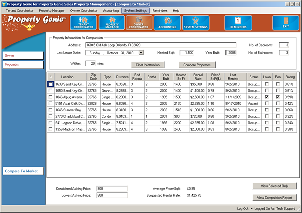Screen dimensions: 302x213
Task: Click the 1646 Summer Bay location cell
Action: 70,110
